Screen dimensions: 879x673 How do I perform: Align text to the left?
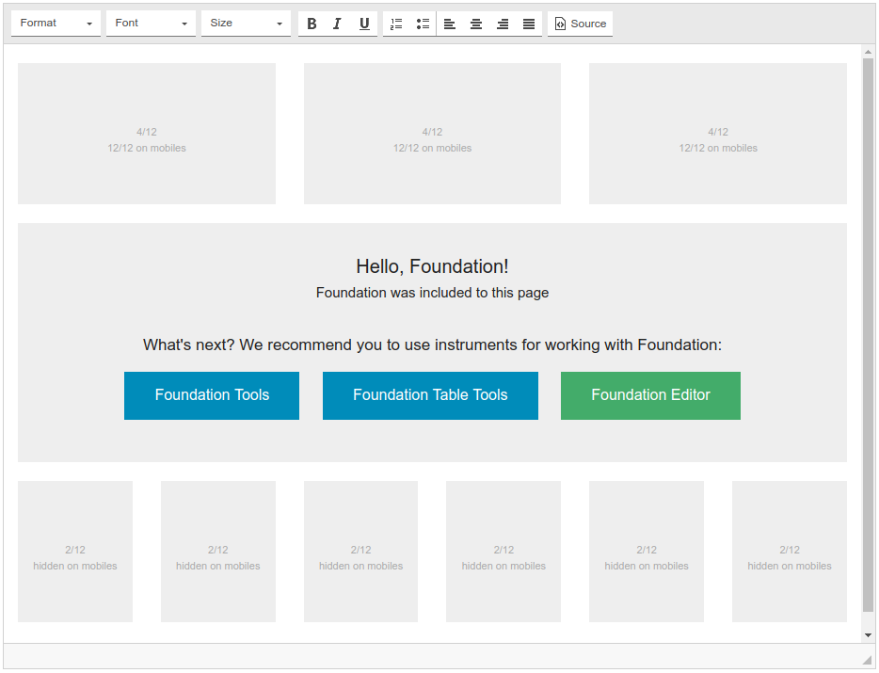450,24
